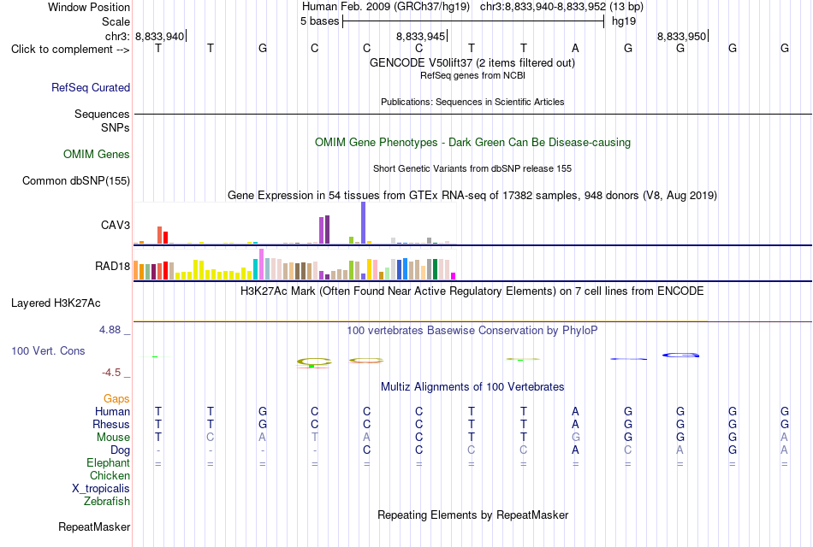This screenshot has width=813, height=547.
Task: Click the purple bars in CAV3 expression chart
Action: (324, 229)
